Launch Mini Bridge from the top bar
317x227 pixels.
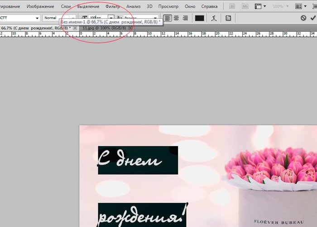tap(245, 7)
